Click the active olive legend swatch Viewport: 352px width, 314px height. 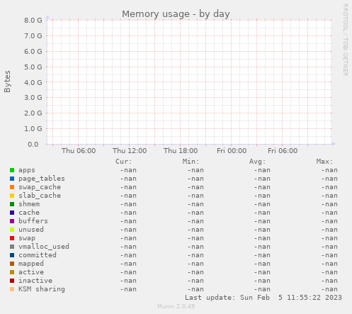click(12, 272)
